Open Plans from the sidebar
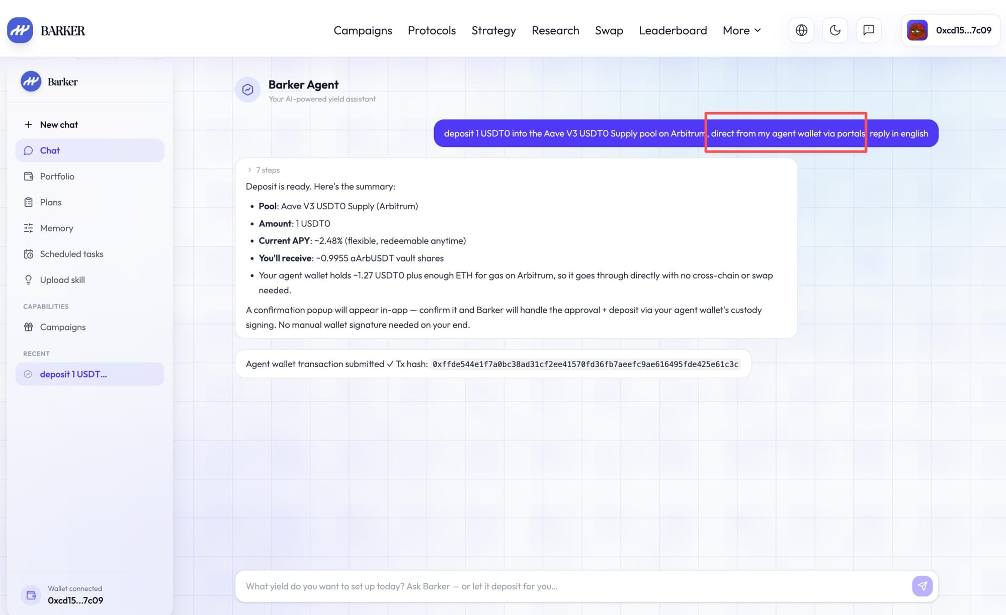Image resolution: width=1006 pixels, height=615 pixels. tap(90, 202)
